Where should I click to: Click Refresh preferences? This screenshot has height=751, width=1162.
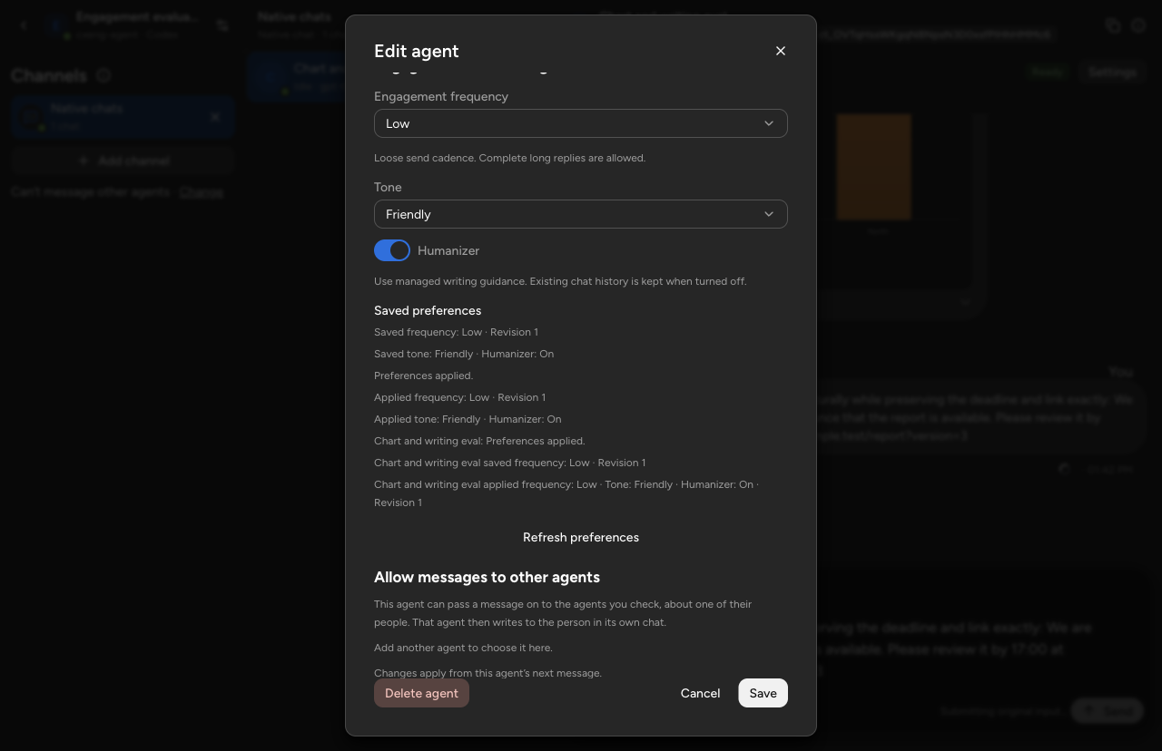pos(581,537)
